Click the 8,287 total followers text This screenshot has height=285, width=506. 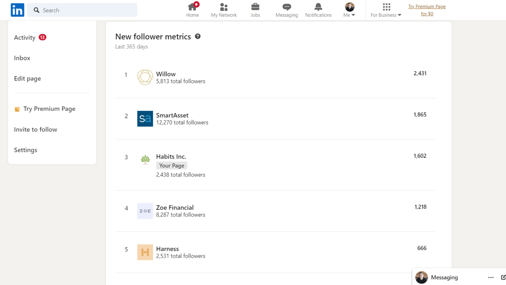point(181,215)
